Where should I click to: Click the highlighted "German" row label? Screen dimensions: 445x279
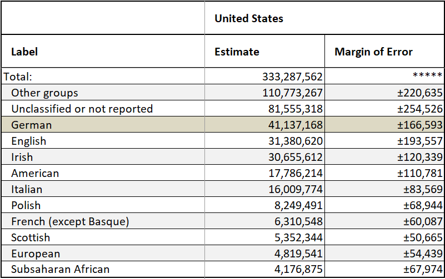(x=31, y=125)
